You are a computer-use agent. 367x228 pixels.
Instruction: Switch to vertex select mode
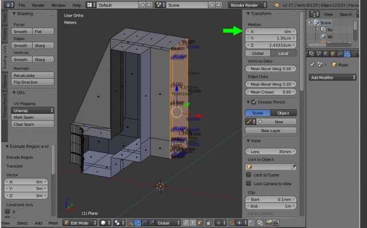click(186, 223)
